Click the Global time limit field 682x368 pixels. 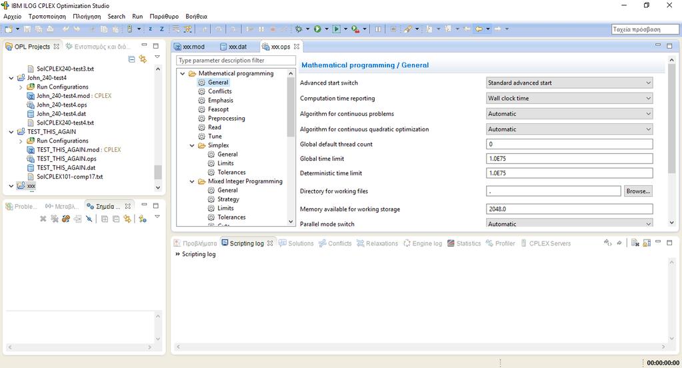point(569,159)
